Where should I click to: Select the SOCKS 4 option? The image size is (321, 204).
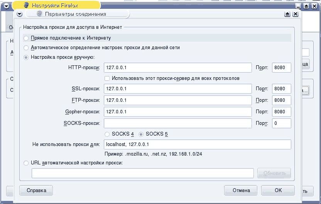[x=107, y=134]
